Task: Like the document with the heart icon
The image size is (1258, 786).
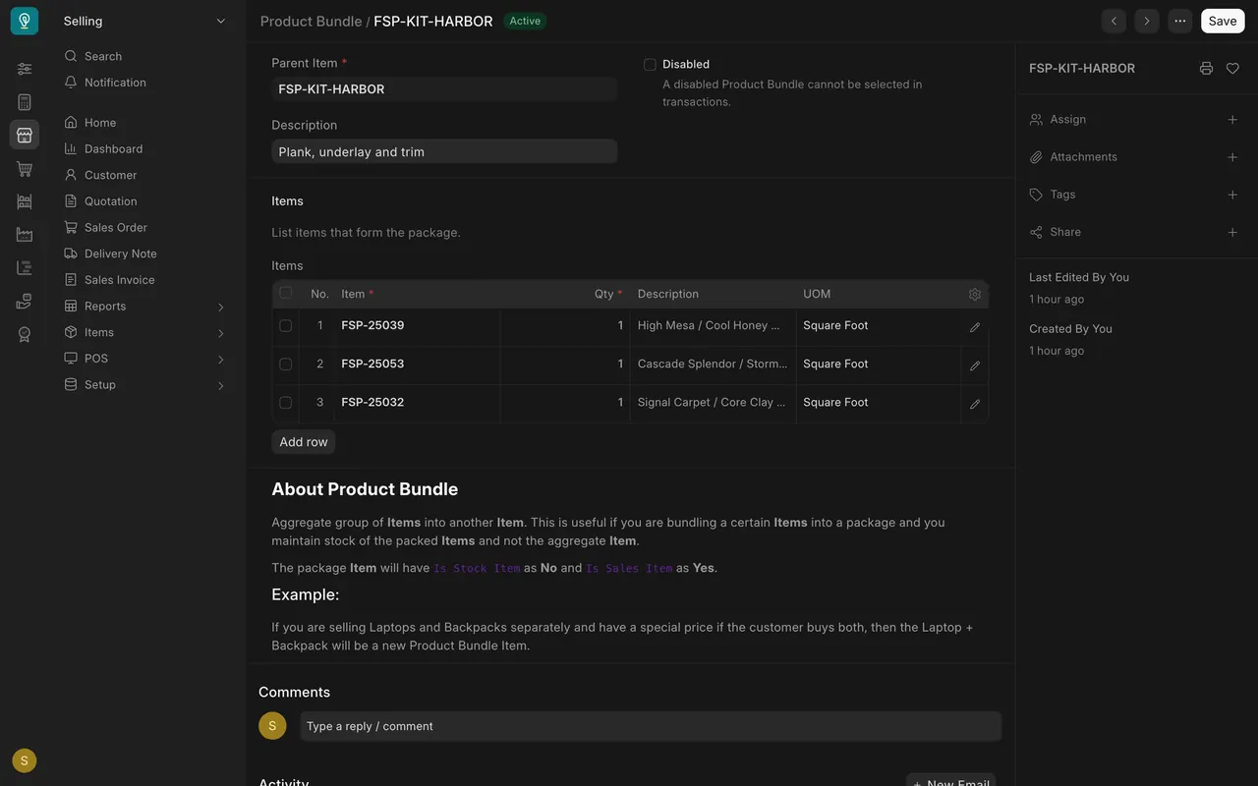Action: [x=1232, y=69]
